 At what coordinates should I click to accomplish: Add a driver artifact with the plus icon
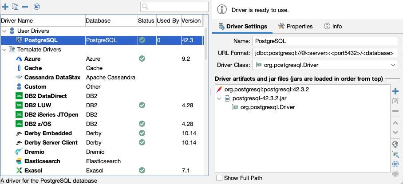tap(395, 91)
